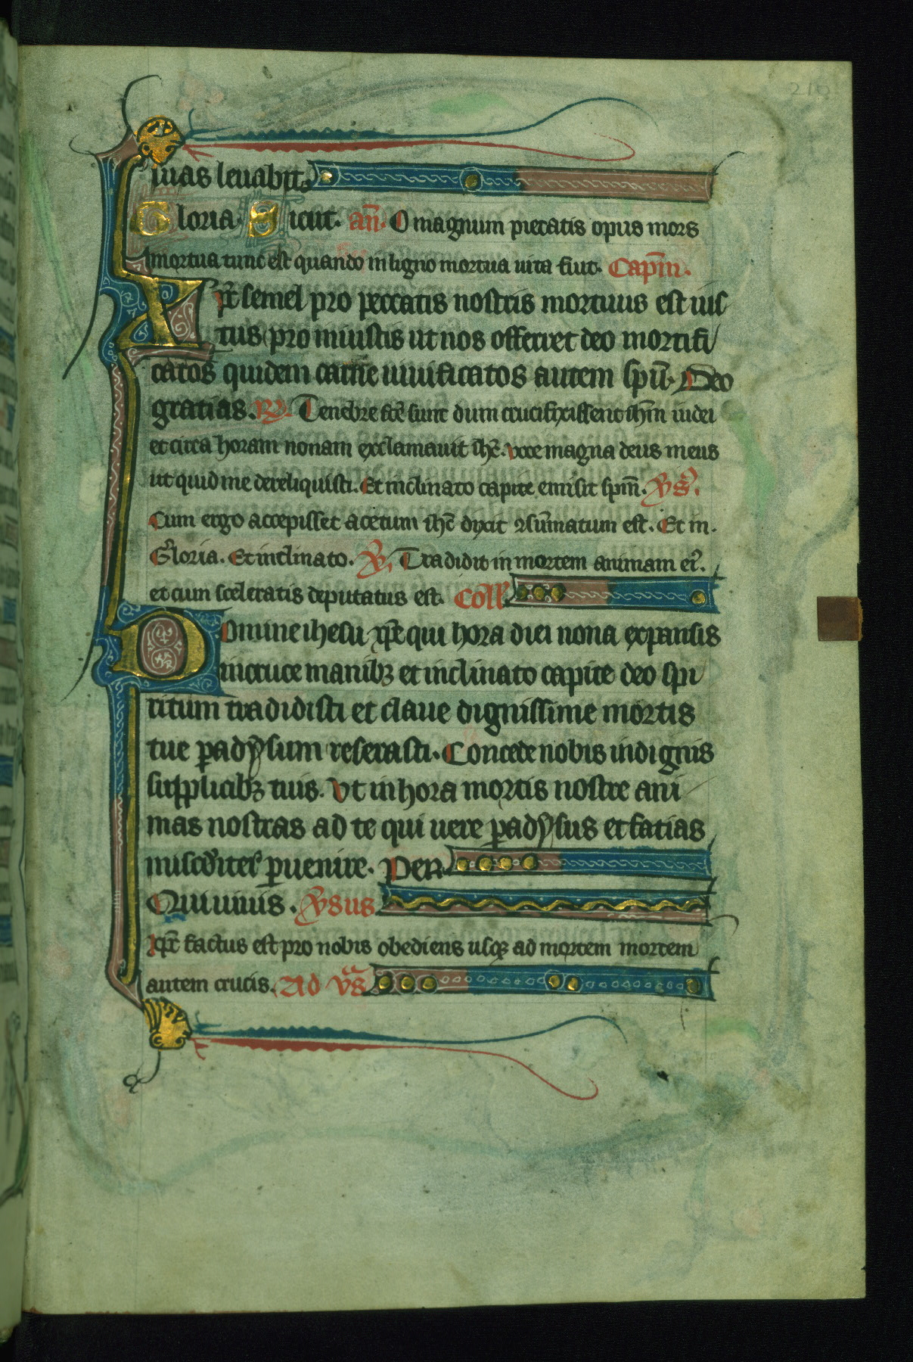Click the line filler after Ad vs
This screenshot has width=913, height=1362.
541,984
